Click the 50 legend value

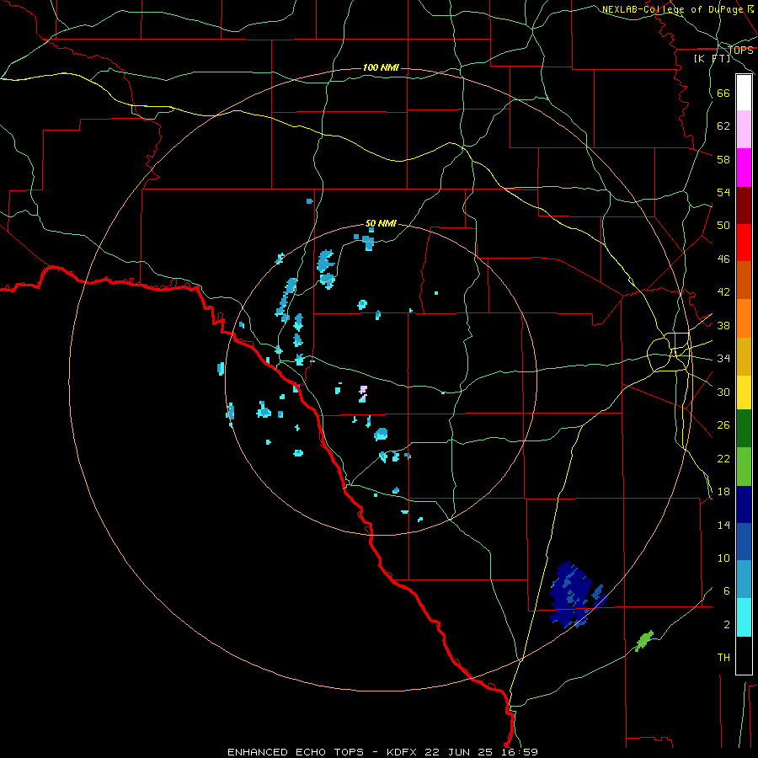pyautogui.click(x=723, y=226)
